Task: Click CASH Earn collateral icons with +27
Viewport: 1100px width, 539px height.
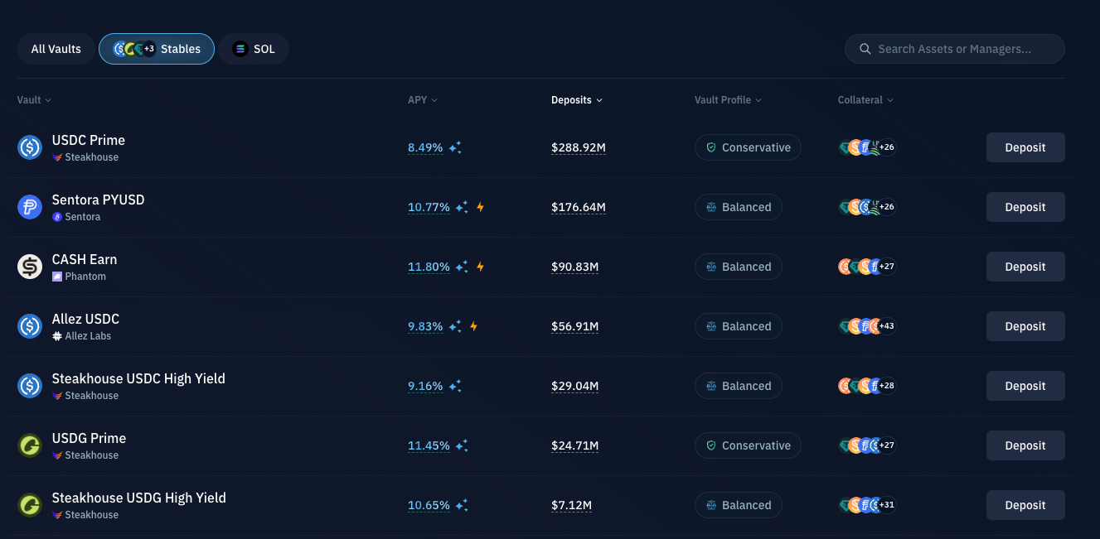Action: [x=867, y=267]
